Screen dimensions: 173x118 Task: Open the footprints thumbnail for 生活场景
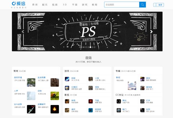click(55, 83)
